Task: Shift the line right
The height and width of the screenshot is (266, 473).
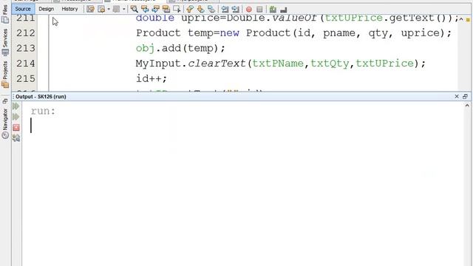Action: [x=235, y=9]
